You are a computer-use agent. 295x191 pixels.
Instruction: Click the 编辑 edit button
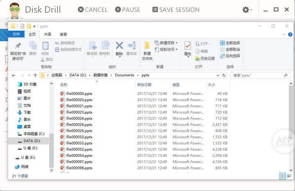202,51
